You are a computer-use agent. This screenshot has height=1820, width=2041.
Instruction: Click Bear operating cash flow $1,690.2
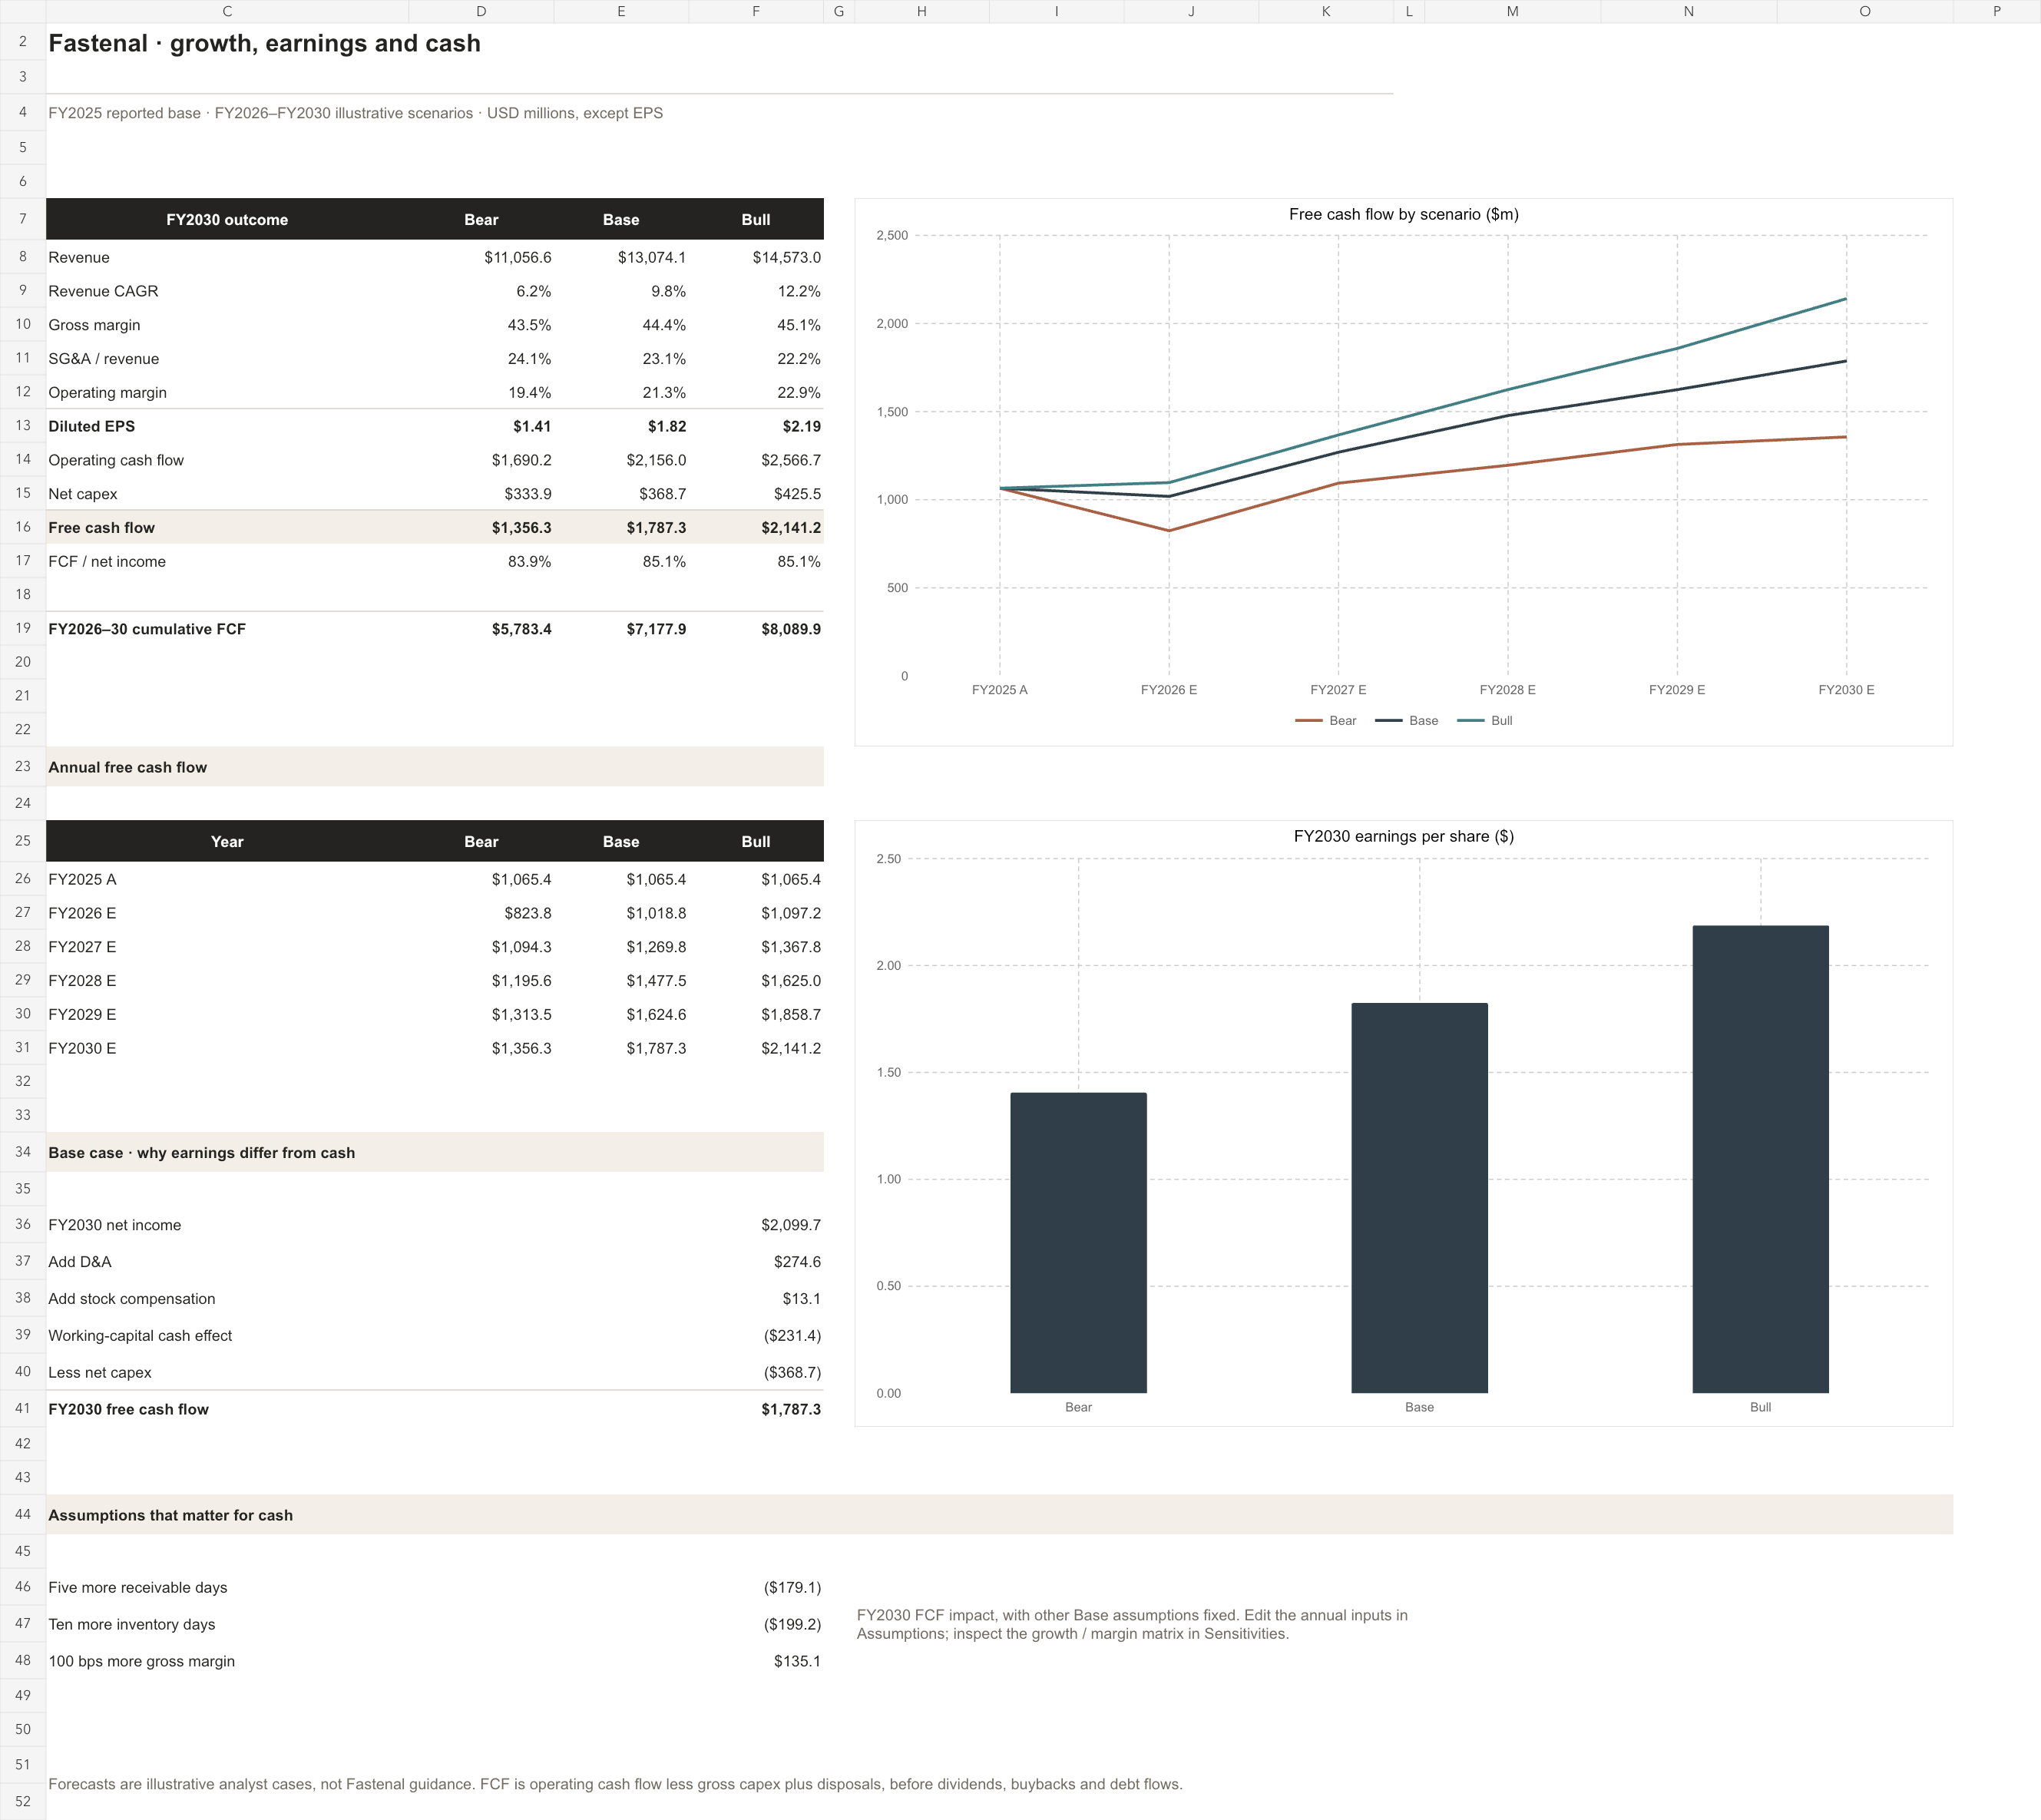pyautogui.click(x=521, y=460)
